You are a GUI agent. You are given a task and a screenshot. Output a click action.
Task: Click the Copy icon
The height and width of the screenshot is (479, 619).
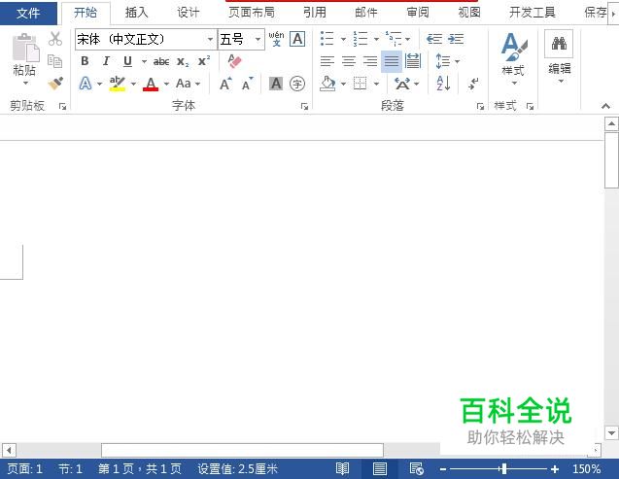click(x=54, y=61)
